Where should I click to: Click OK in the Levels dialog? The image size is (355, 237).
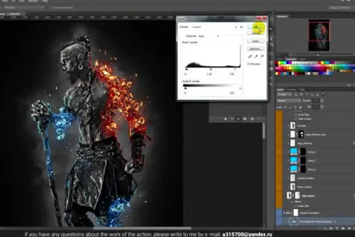tap(256, 27)
